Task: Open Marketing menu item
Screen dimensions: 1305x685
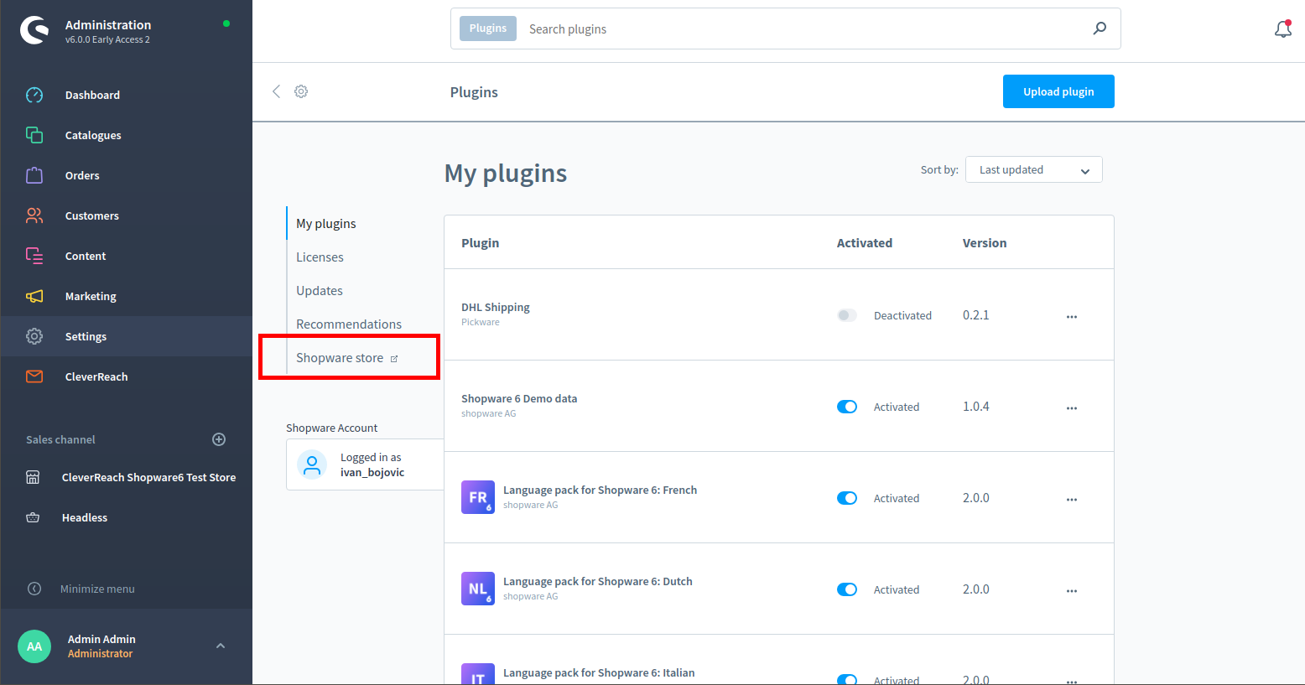Action: 91,296
